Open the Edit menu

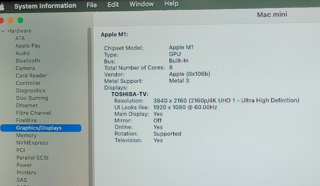113,4
